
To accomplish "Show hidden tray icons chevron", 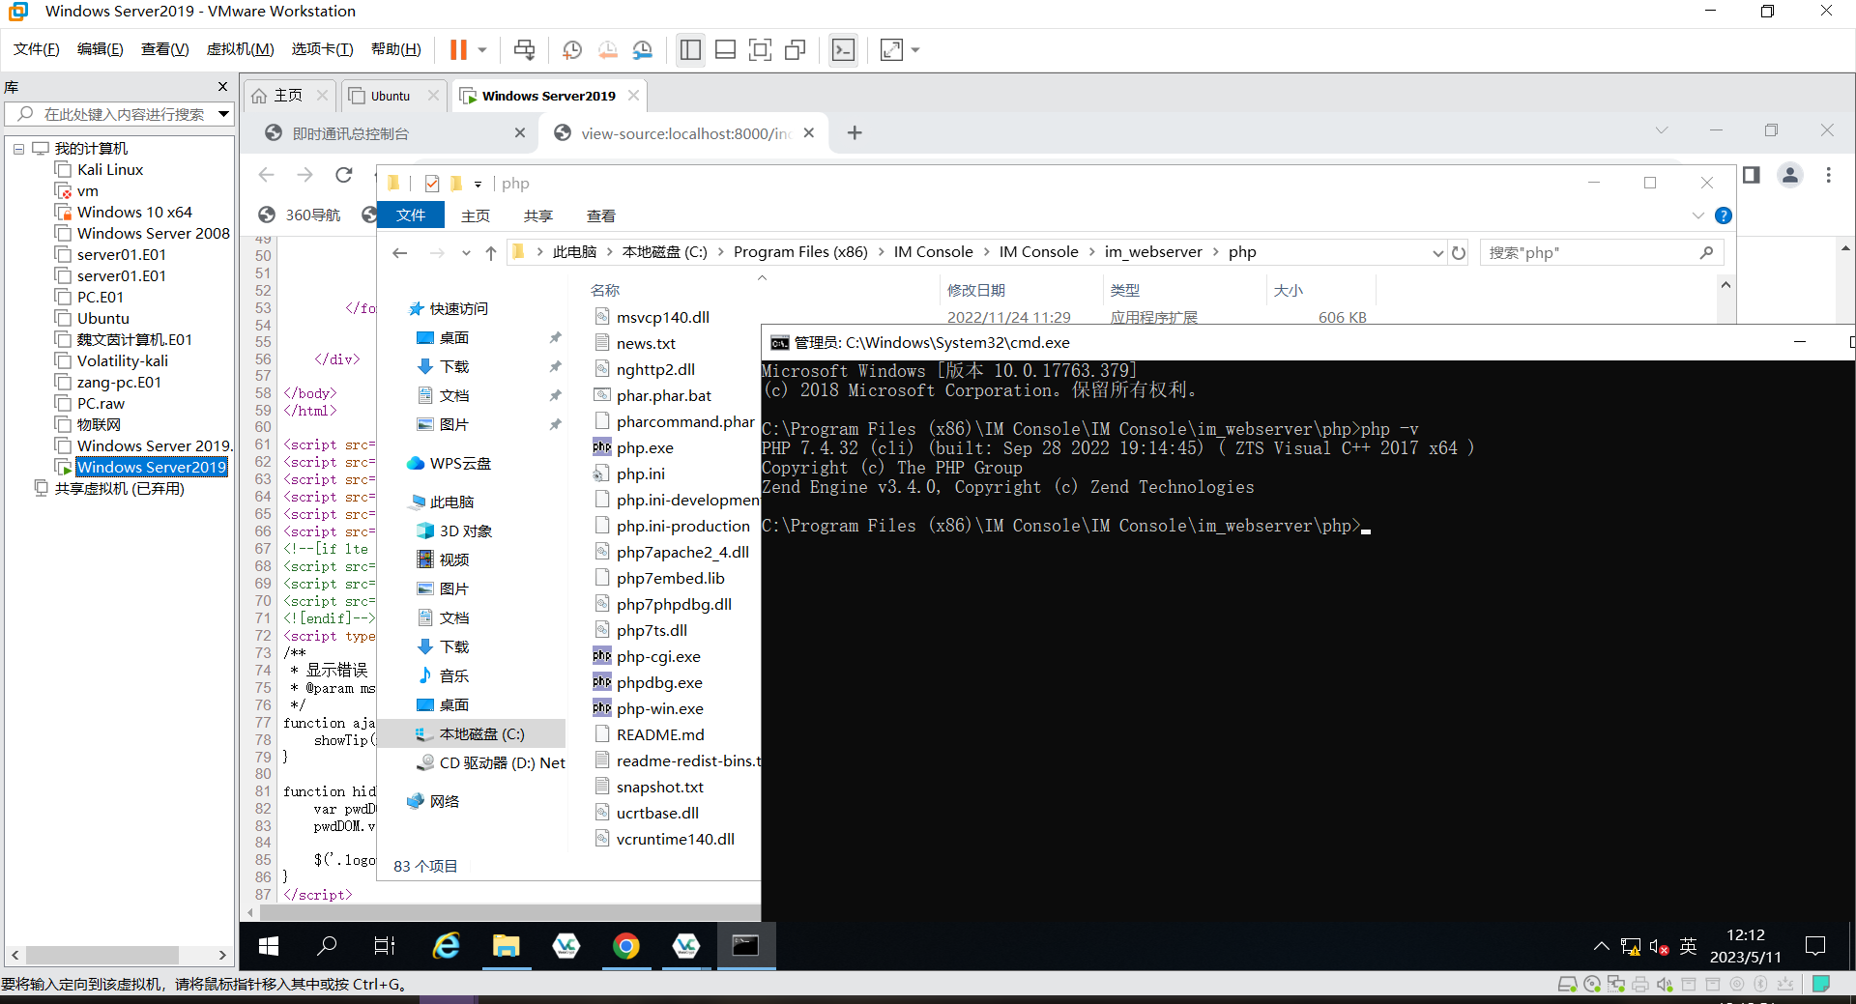I will coord(1601,946).
